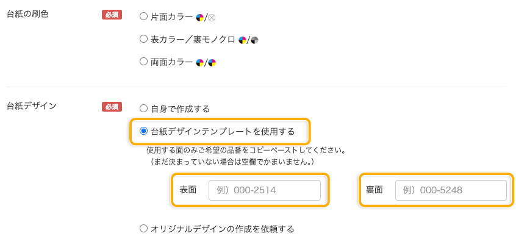Pick the オリジナルデザインの作成を依頼する radio option
The height and width of the screenshot is (247, 516).
pyautogui.click(x=143, y=229)
